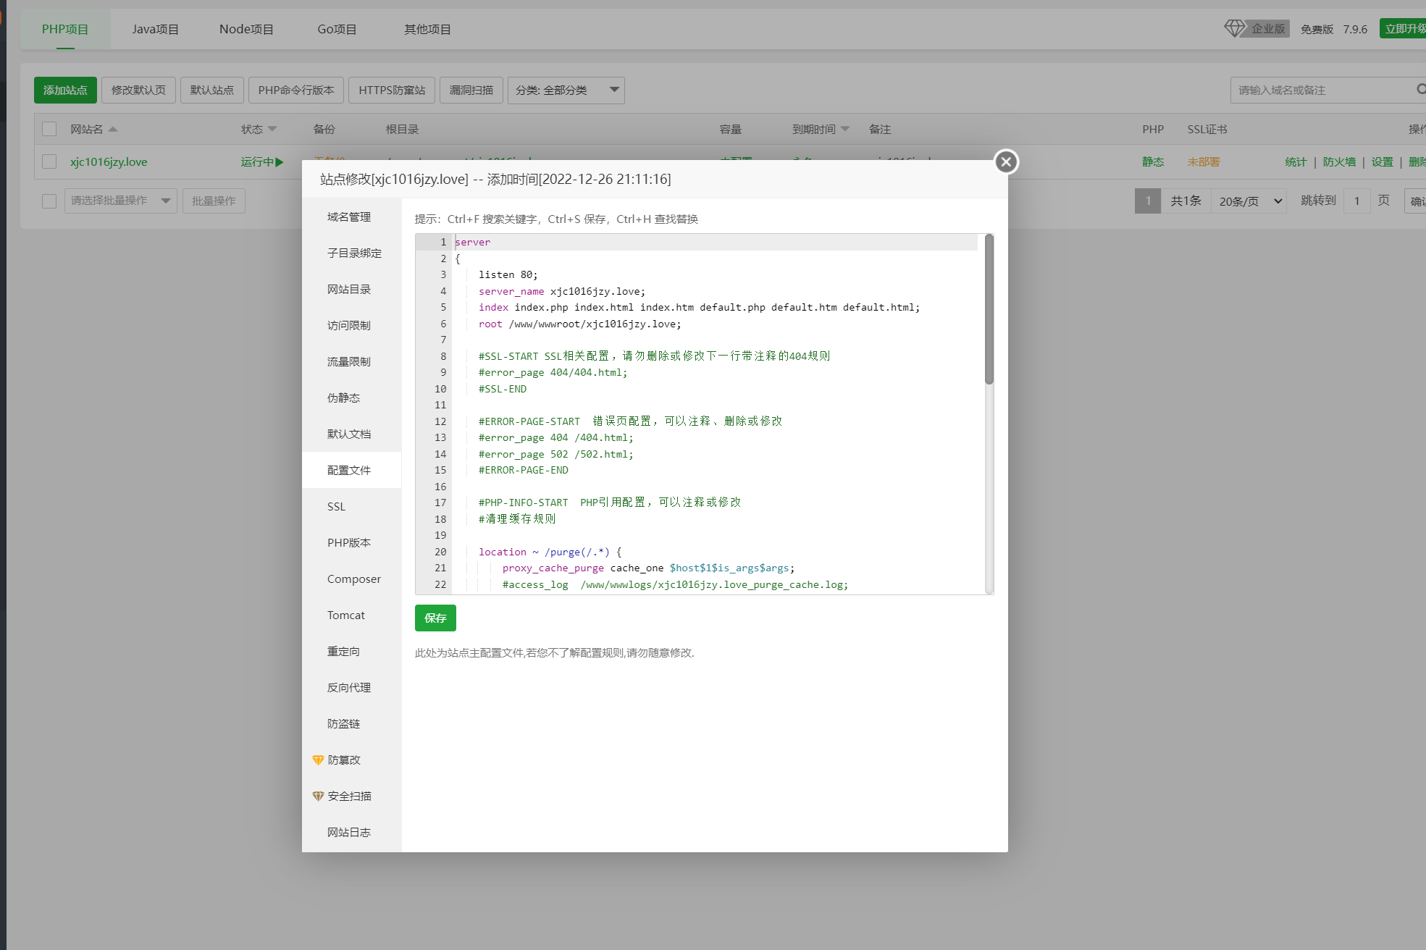Open 流量限制 settings
Image resolution: width=1426 pixels, height=950 pixels.
(x=352, y=361)
